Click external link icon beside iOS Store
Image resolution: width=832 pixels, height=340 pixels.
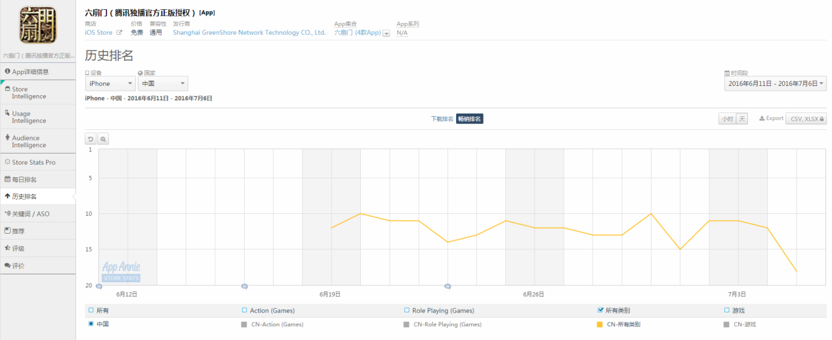pyautogui.click(x=119, y=32)
